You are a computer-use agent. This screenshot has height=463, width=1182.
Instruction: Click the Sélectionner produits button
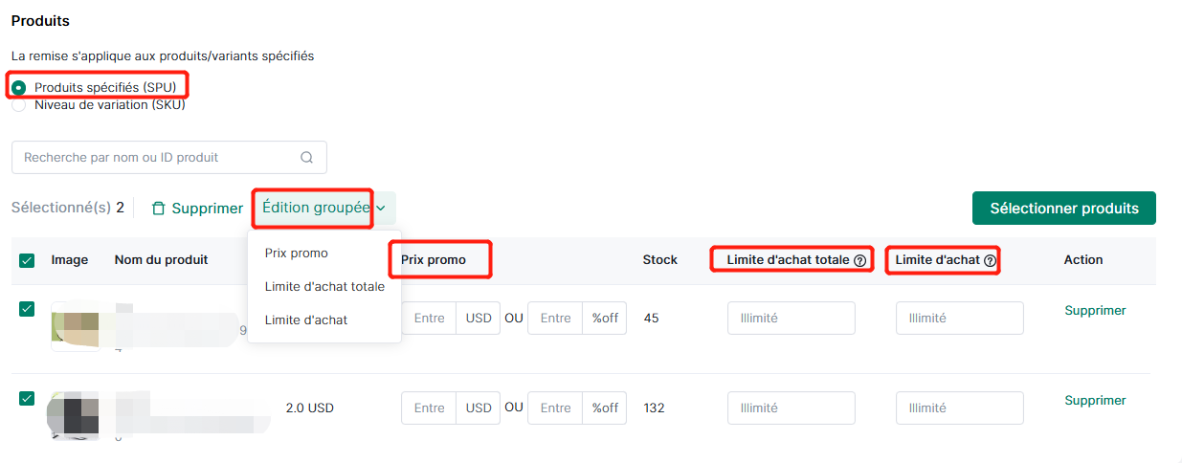1064,209
